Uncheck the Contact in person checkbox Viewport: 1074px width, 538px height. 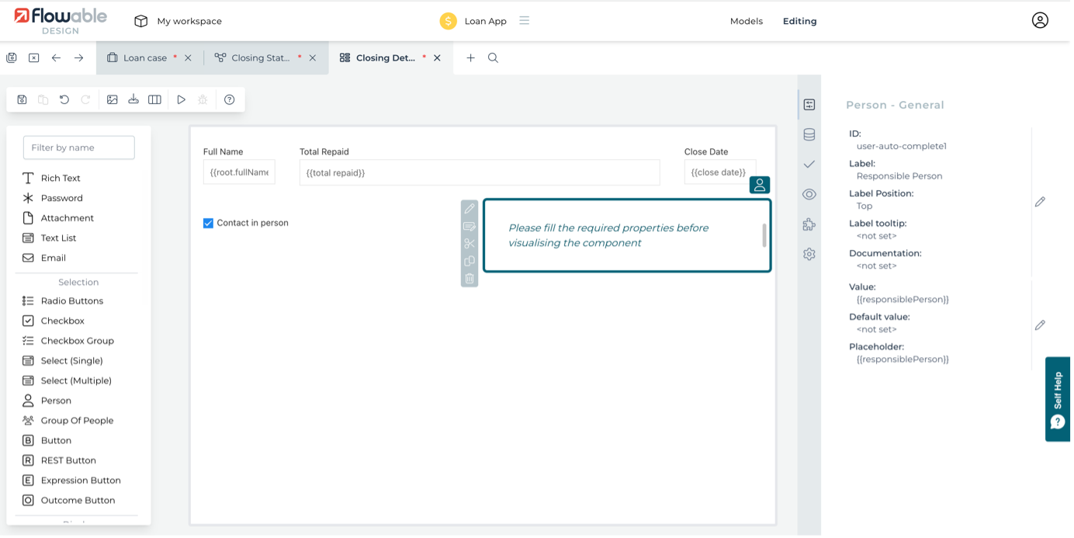click(x=208, y=224)
